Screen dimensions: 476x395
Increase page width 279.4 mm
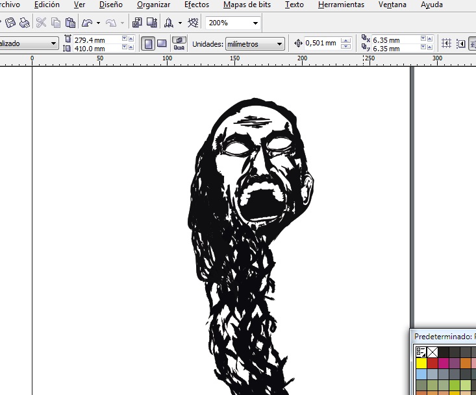131,38
